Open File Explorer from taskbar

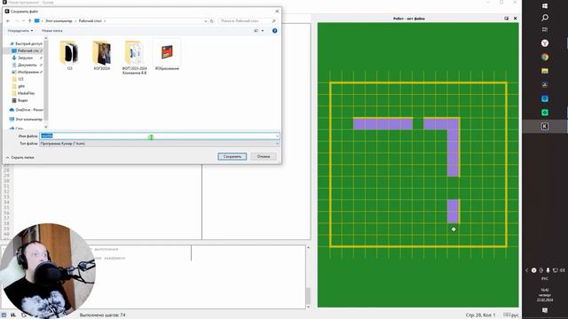click(x=545, y=71)
